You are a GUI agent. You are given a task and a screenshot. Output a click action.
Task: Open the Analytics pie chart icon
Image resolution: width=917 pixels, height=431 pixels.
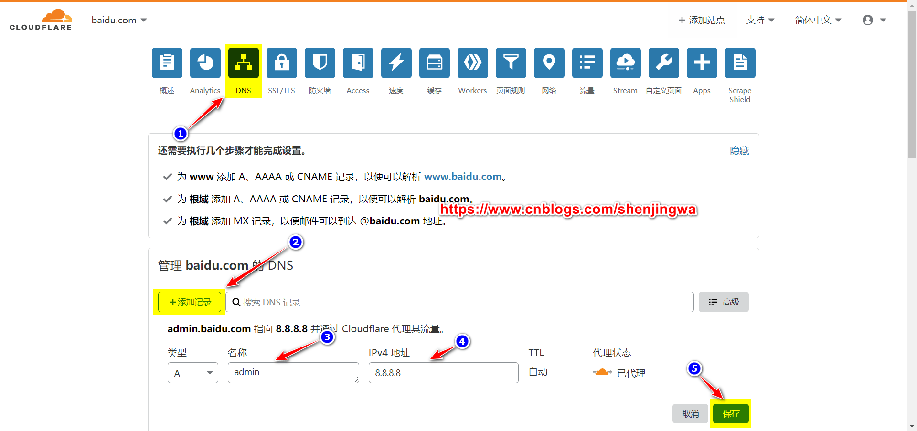click(205, 63)
